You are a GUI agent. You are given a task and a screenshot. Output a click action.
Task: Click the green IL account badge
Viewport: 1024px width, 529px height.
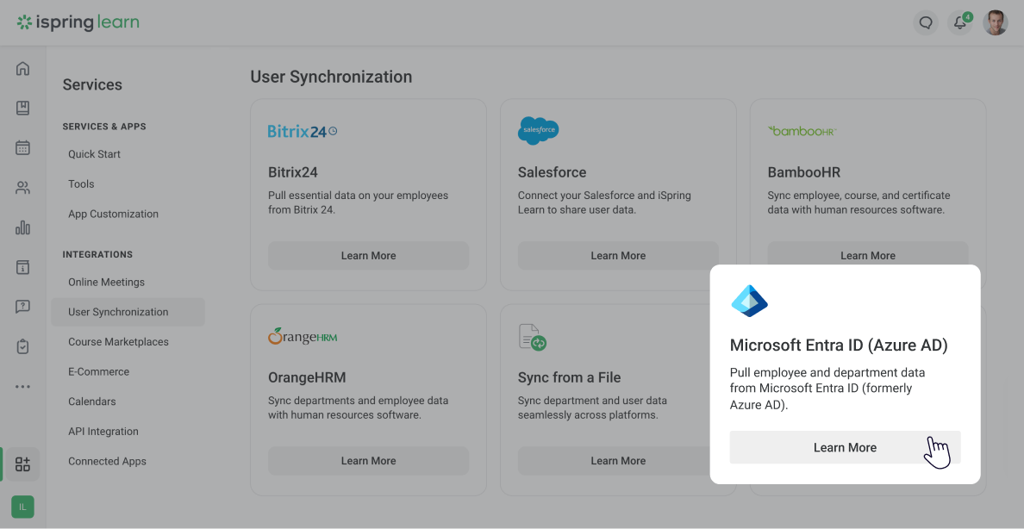coord(23,507)
